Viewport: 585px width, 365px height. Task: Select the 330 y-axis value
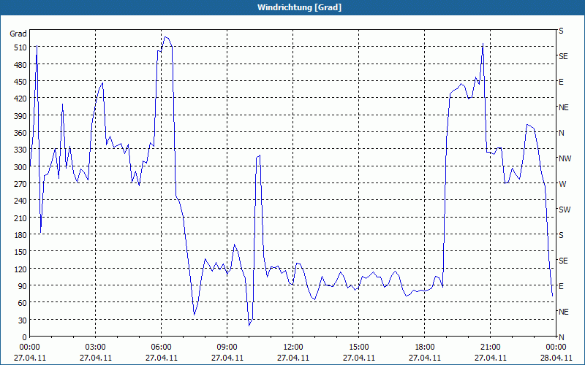click(20, 150)
